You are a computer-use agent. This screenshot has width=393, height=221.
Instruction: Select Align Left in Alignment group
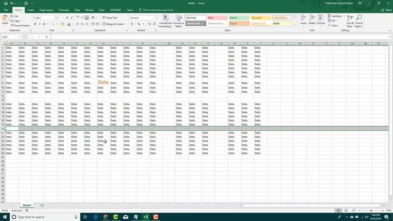[78, 24]
